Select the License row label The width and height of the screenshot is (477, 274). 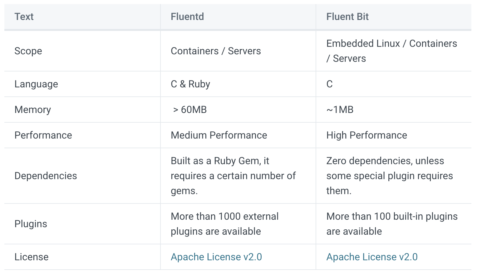pyautogui.click(x=32, y=257)
